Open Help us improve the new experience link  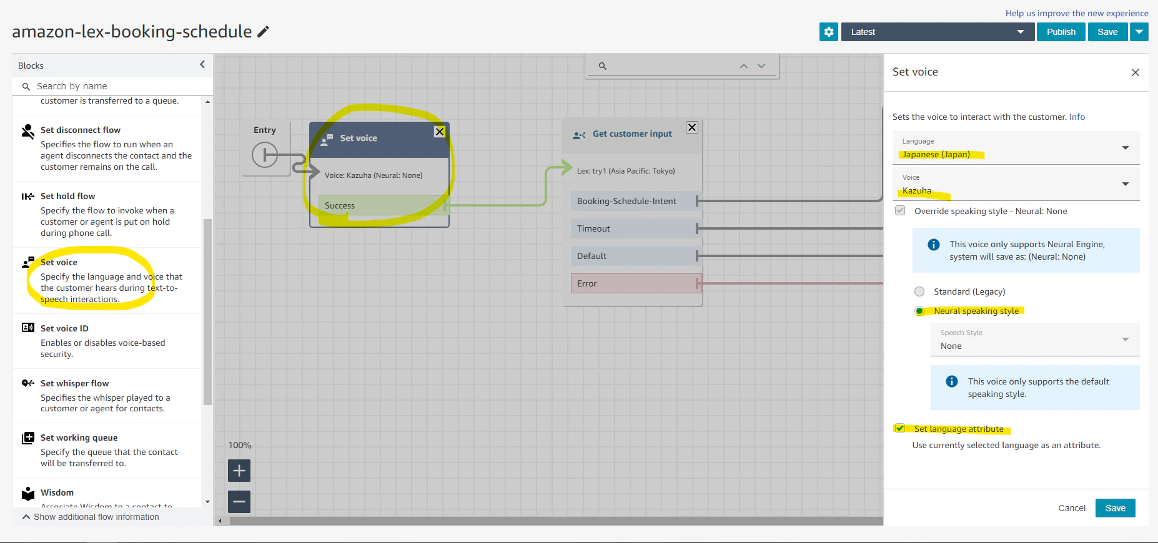click(1077, 13)
